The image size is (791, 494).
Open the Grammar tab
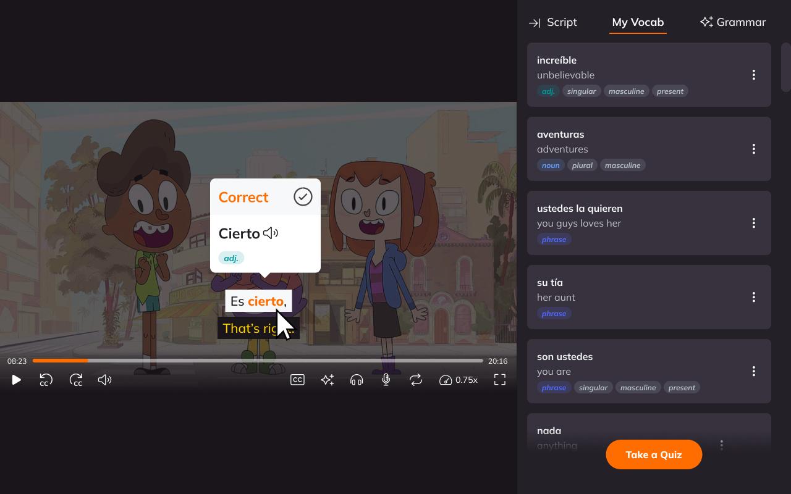tap(733, 22)
